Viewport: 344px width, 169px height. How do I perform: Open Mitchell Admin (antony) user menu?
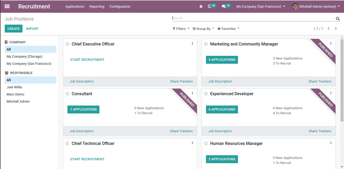316,6
